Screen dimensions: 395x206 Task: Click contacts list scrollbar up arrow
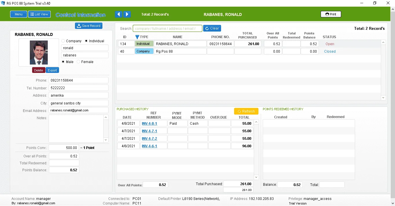click(383, 43)
